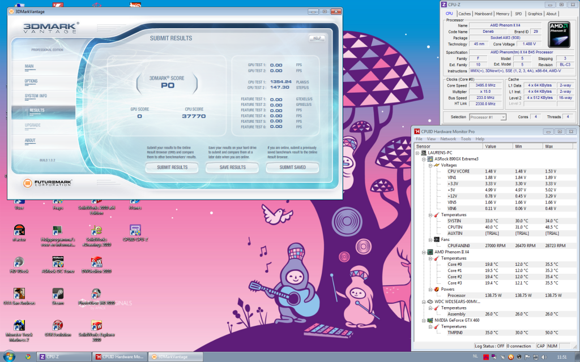Viewport: 580px width, 362px height.
Task: Collapse the WDC WD15EARS hard drive node
Action: click(x=424, y=302)
